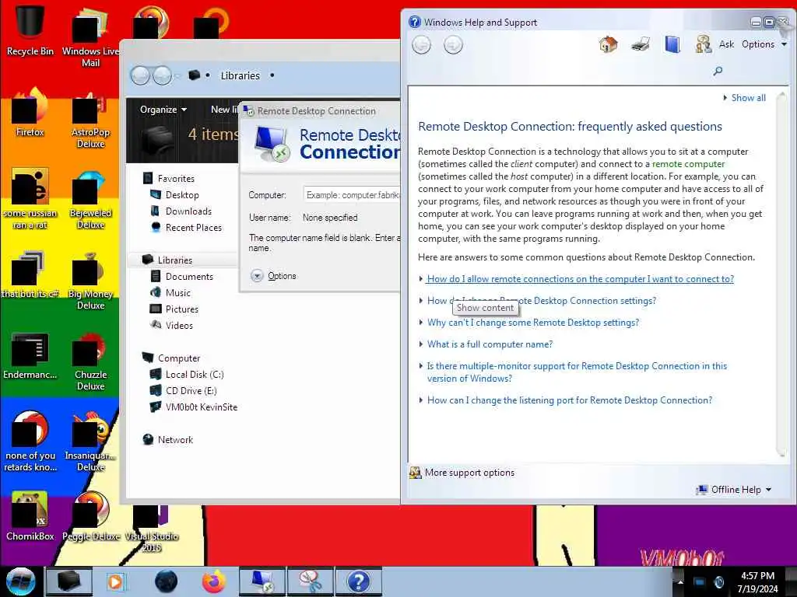
Task: Click Back arrow in Help and Support
Action: point(421,45)
